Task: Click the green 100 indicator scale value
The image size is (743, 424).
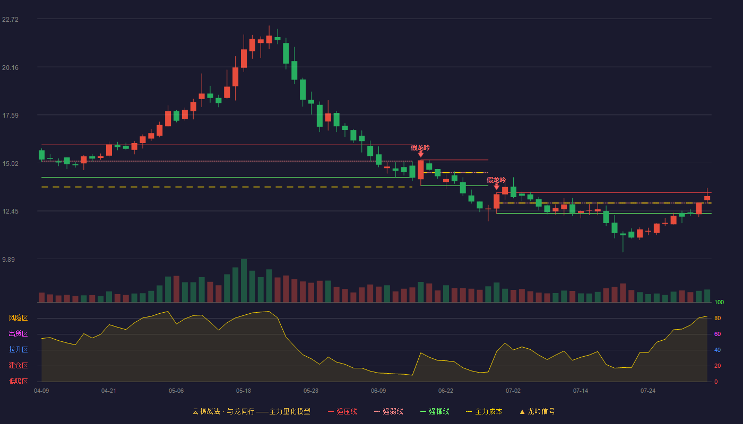Action: point(719,303)
